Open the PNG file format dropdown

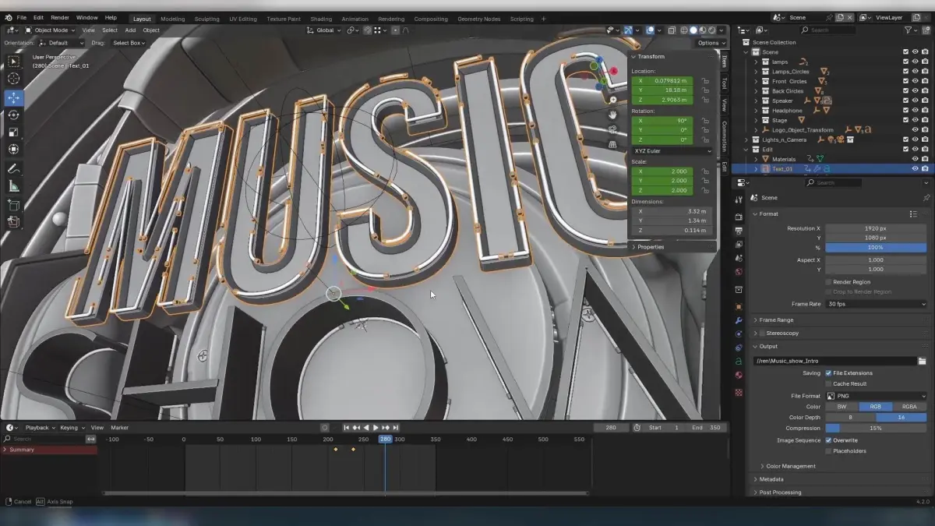(877, 396)
